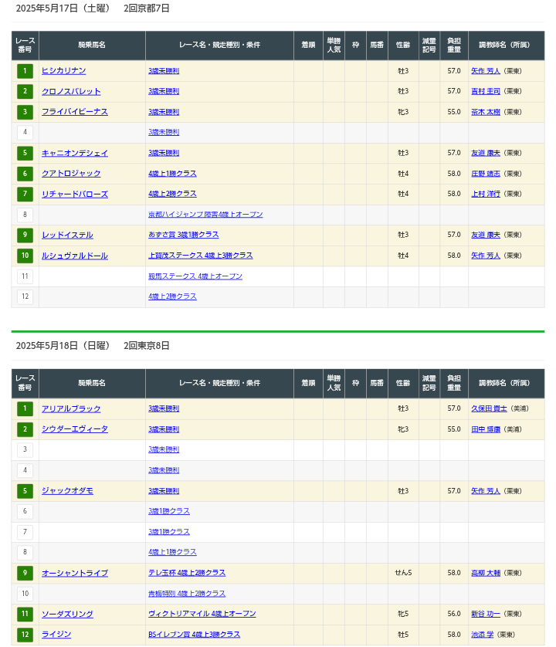The width and height of the screenshot is (556, 647).
Task: Open horse link ライジン
Action: [x=56, y=634]
